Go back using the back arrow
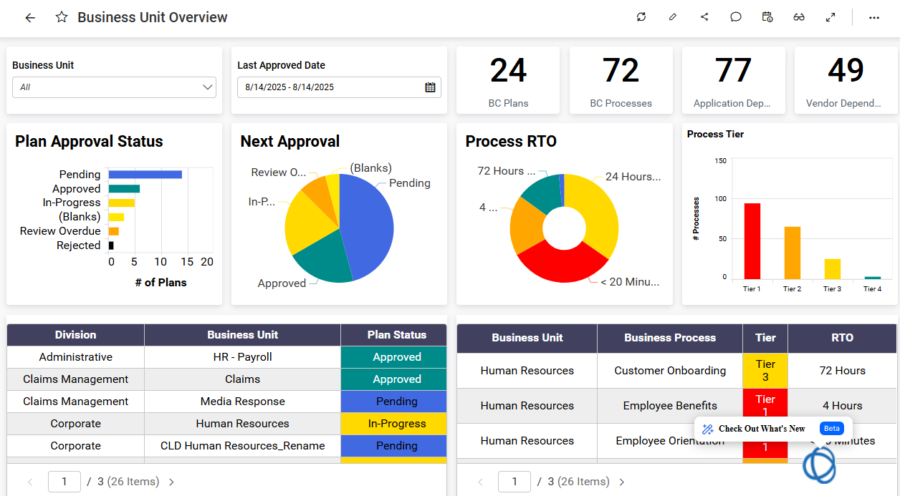This screenshot has width=900, height=496. pyautogui.click(x=30, y=18)
